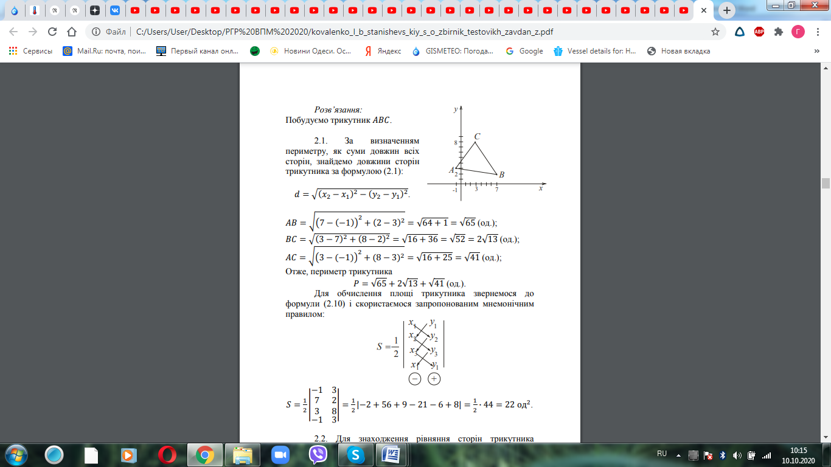The height and width of the screenshot is (467, 831).
Task: Open the browser Home page
Action: [72, 32]
